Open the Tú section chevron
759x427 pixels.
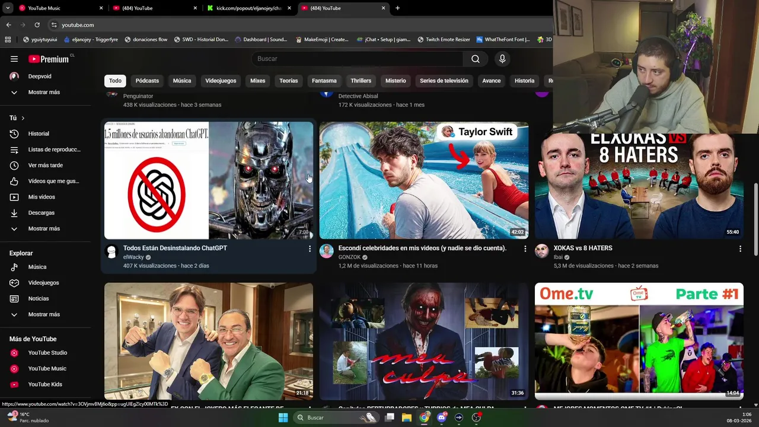tap(23, 118)
